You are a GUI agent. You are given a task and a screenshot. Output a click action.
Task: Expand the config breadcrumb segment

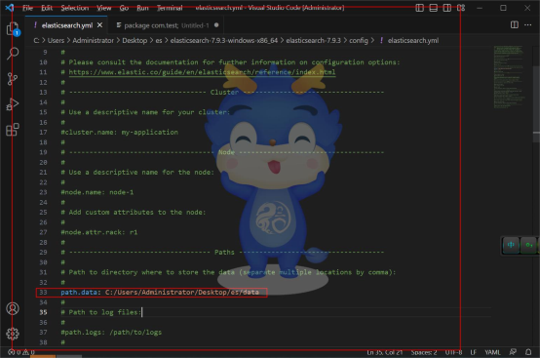pyautogui.click(x=359, y=41)
